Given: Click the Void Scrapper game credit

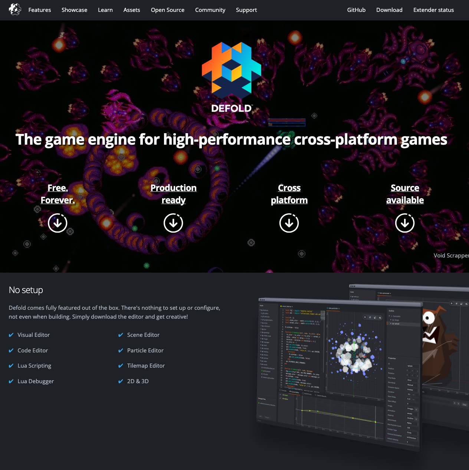Looking at the screenshot, I should pyautogui.click(x=451, y=255).
